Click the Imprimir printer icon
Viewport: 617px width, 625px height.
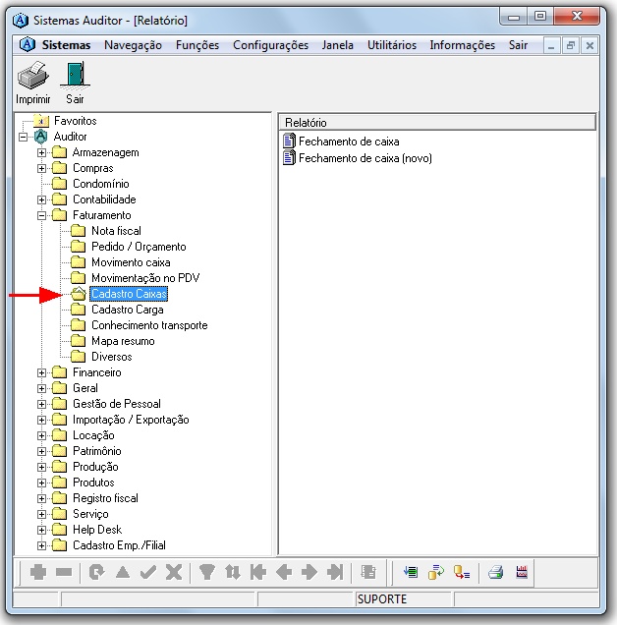click(x=33, y=76)
